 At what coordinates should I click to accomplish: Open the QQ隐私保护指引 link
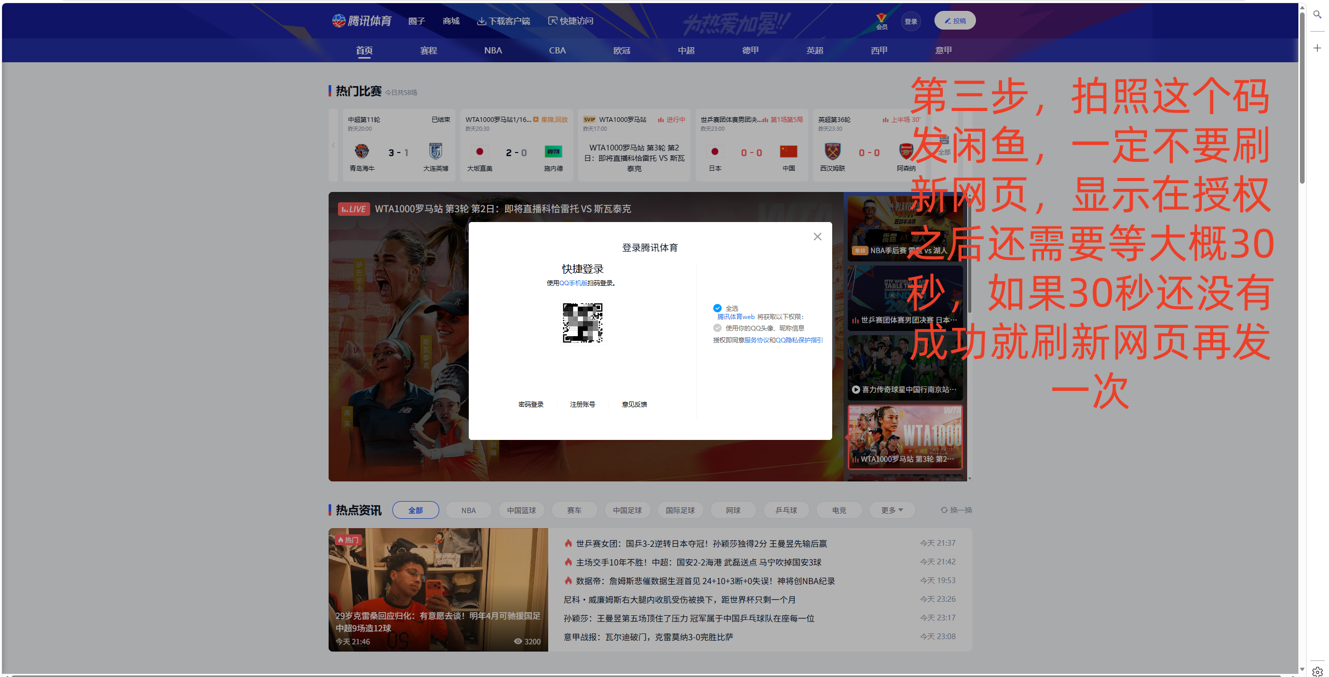[x=799, y=340]
